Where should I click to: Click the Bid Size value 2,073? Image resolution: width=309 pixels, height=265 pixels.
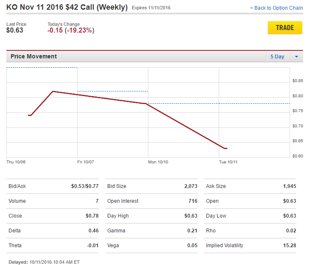191,186
